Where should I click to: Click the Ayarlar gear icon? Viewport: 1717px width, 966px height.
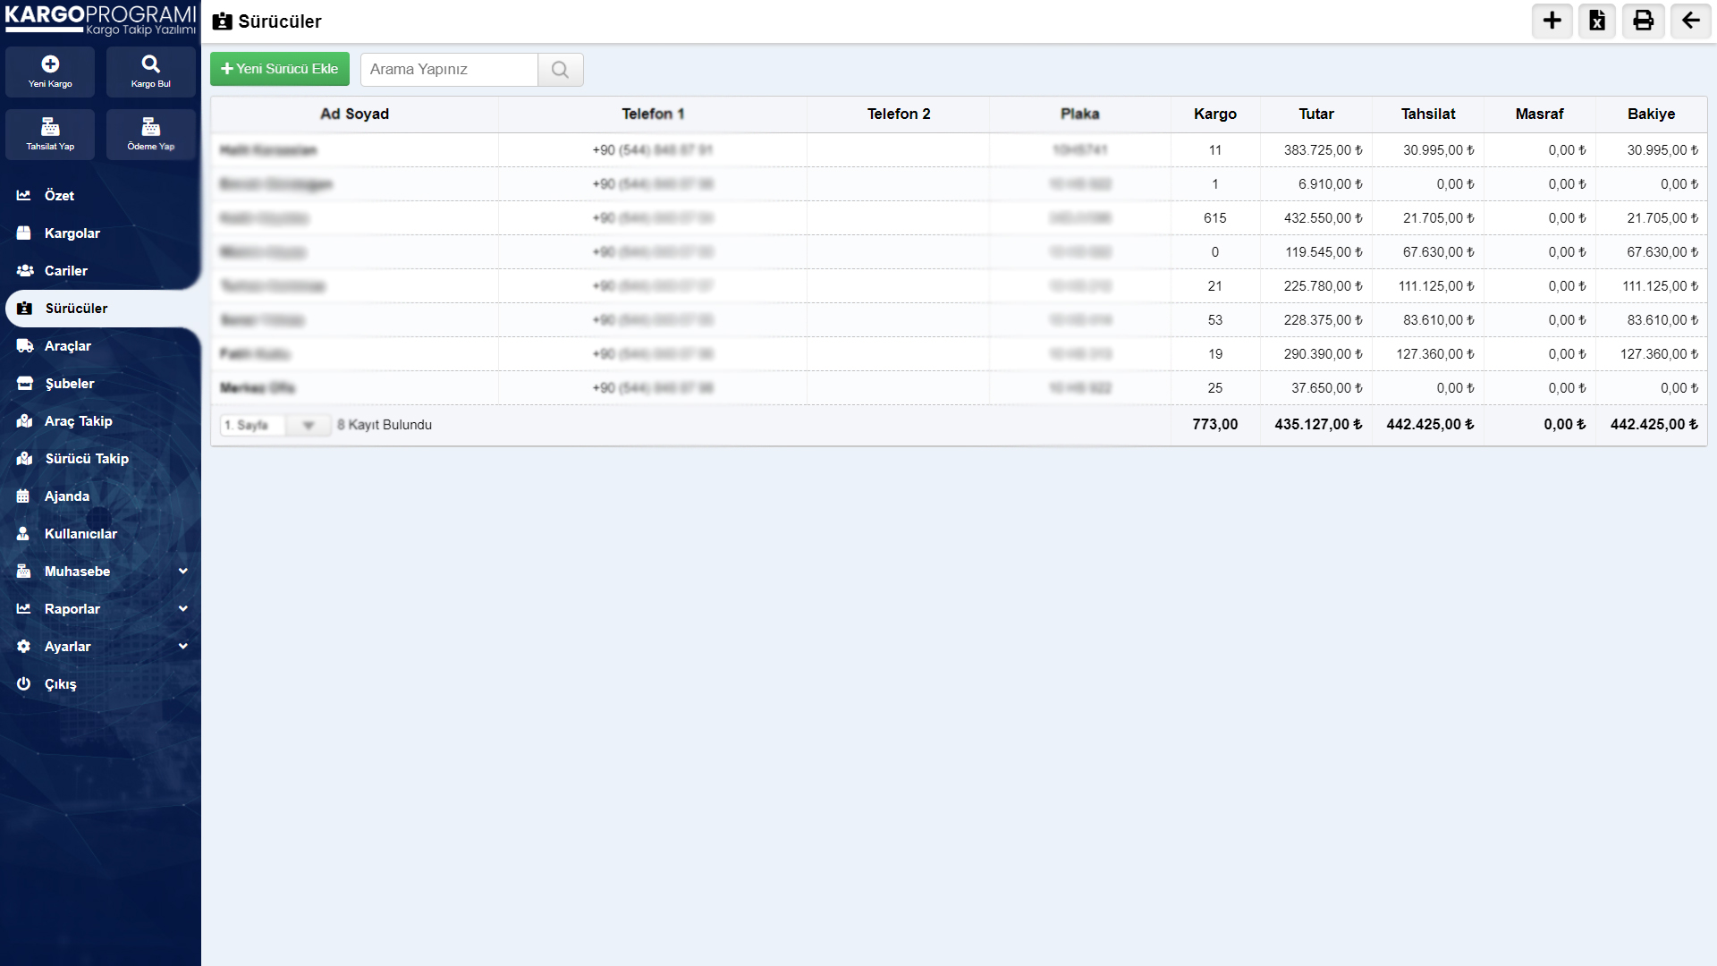(x=24, y=646)
